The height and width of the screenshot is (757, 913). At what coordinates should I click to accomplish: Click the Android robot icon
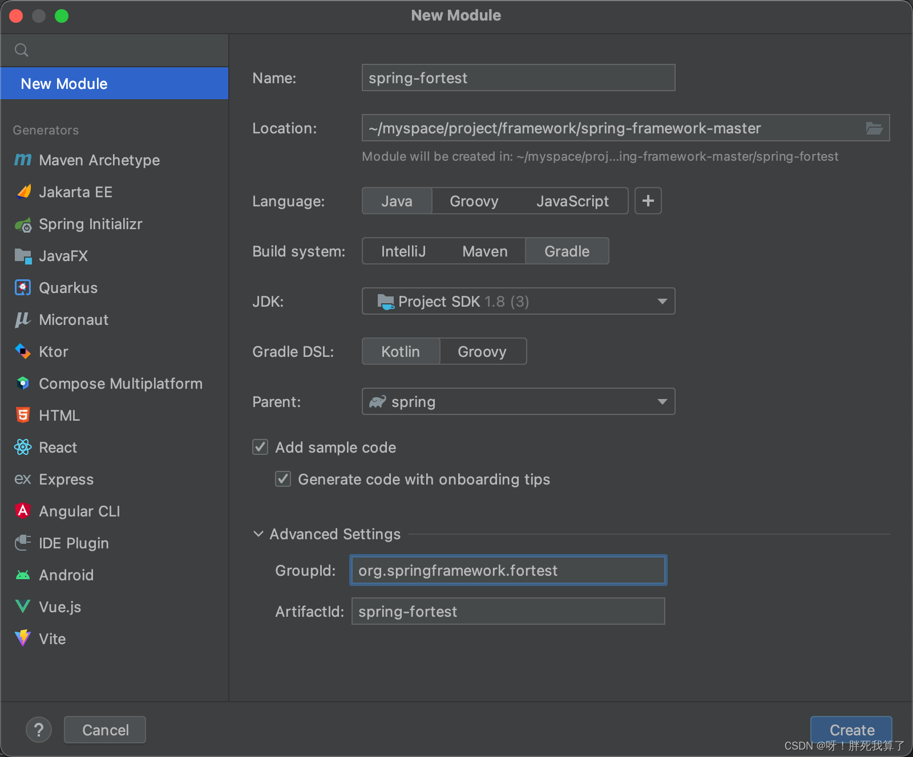point(23,575)
